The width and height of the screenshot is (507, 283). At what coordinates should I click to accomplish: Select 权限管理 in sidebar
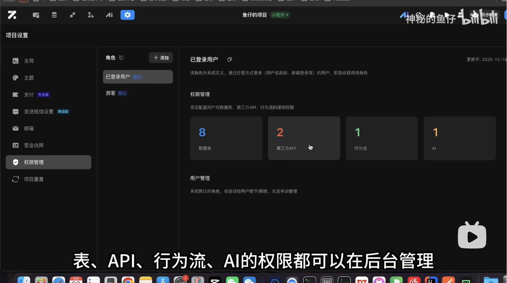48,162
